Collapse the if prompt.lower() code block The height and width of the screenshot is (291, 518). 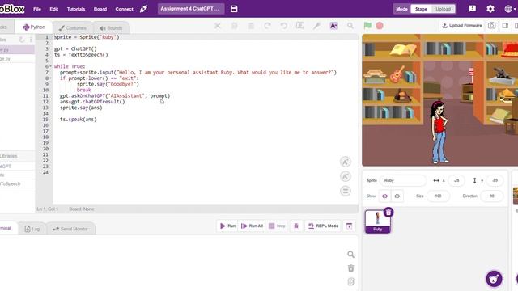[x=50, y=78]
